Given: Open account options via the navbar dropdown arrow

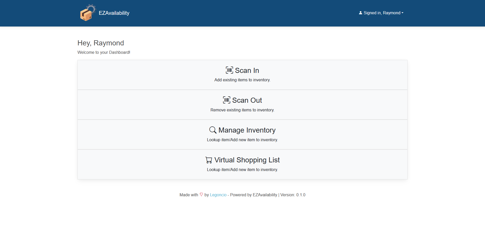Looking at the screenshot, I should click(x=403, y=13).
